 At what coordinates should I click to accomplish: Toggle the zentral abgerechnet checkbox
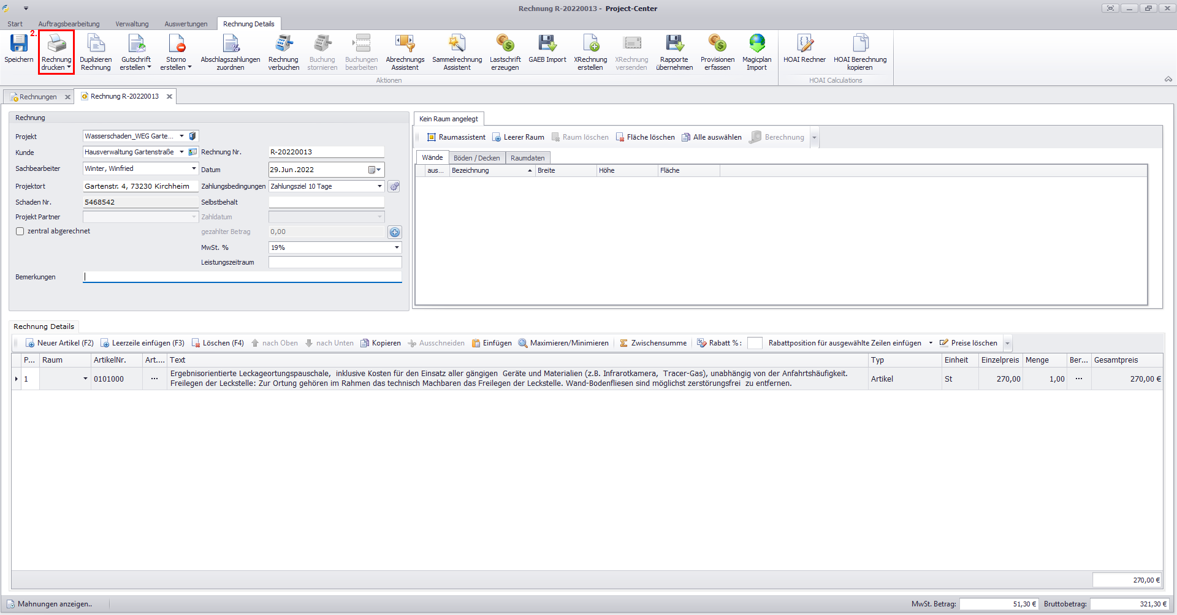[x=20, y=232]
